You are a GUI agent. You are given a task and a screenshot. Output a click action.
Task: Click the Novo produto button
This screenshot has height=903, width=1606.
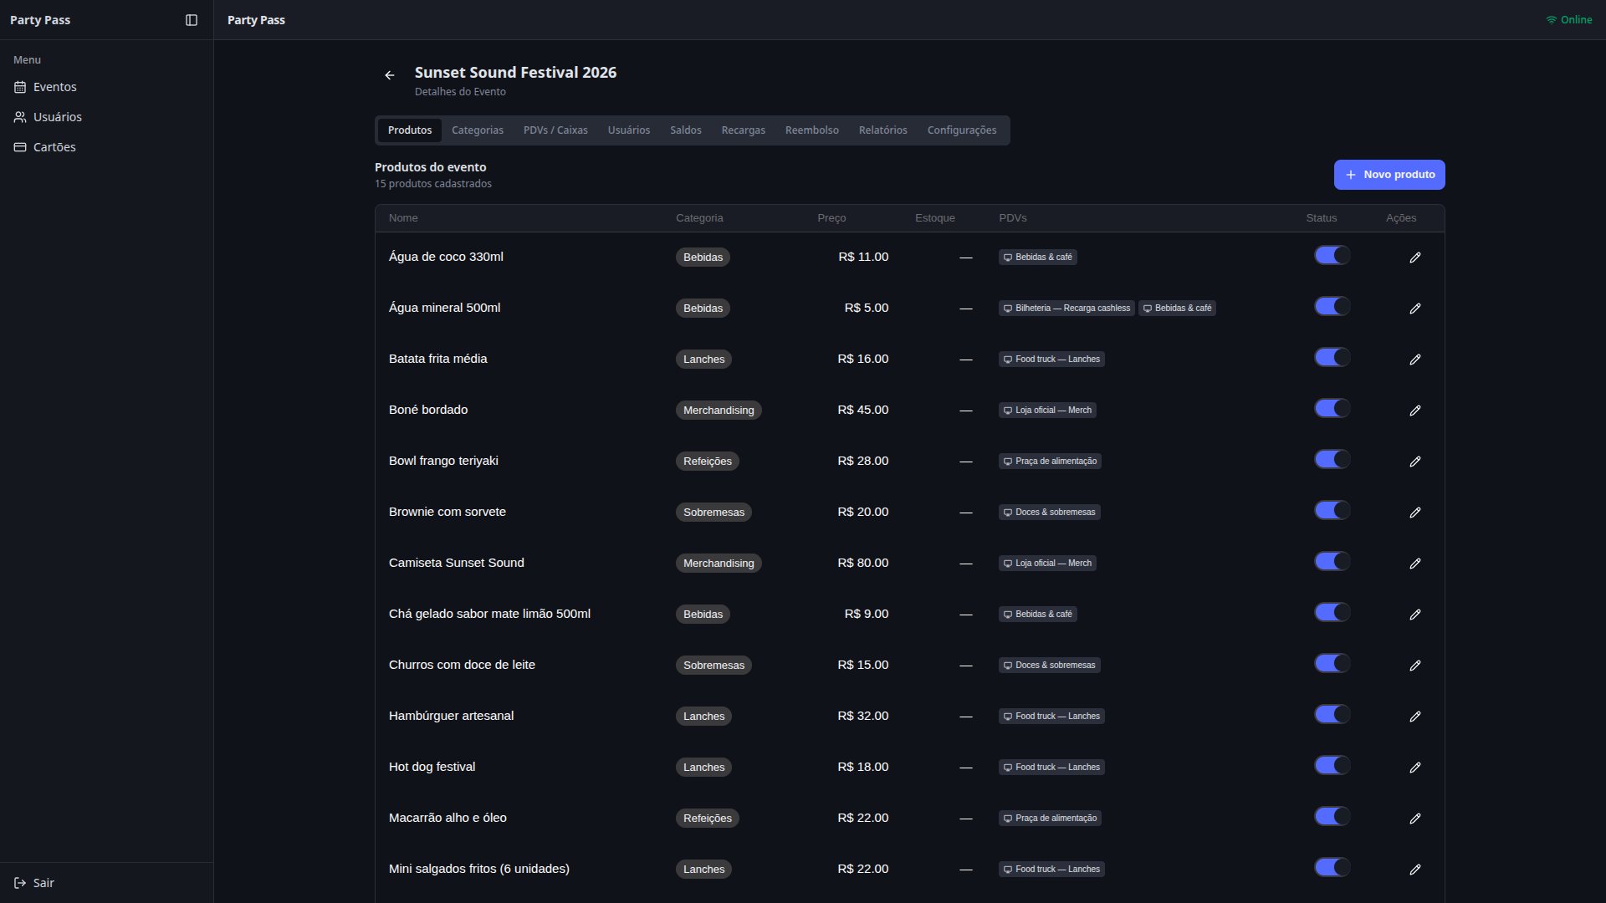tap(1389, 175)
